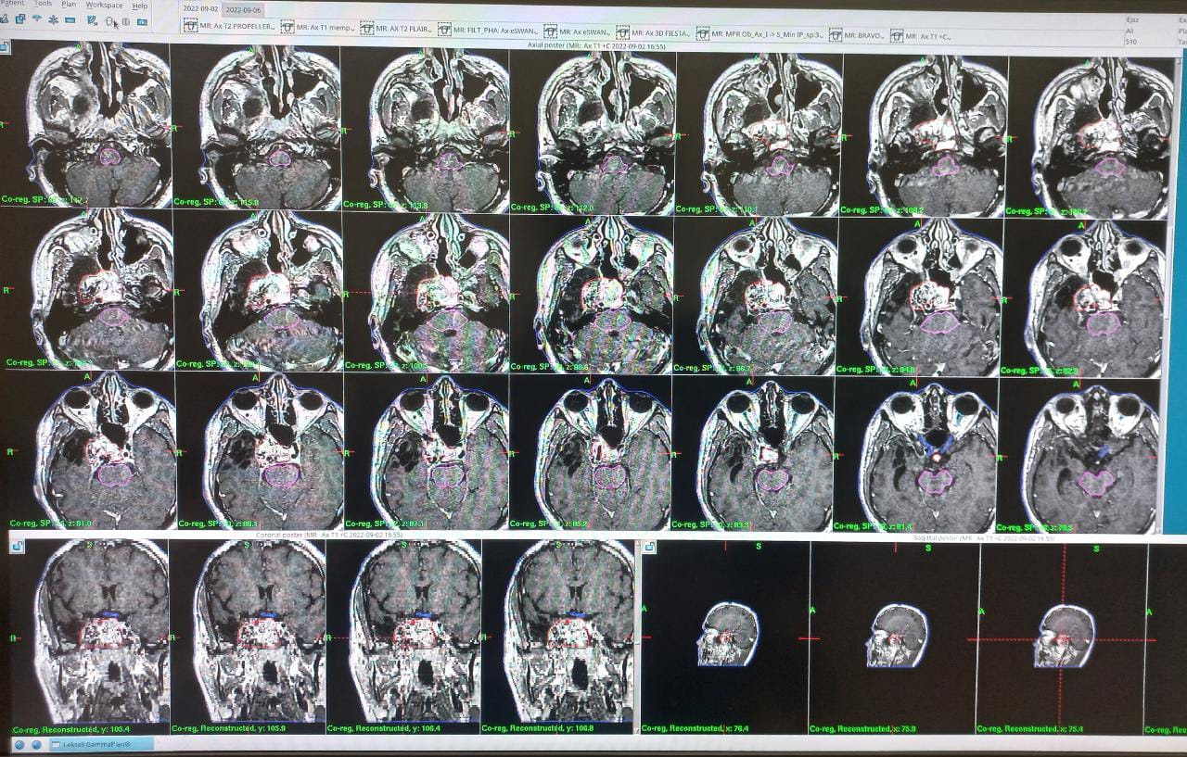Open the MR: AX T2 FLAIR series dropdown
The image size is (1187, 757).
404,29
